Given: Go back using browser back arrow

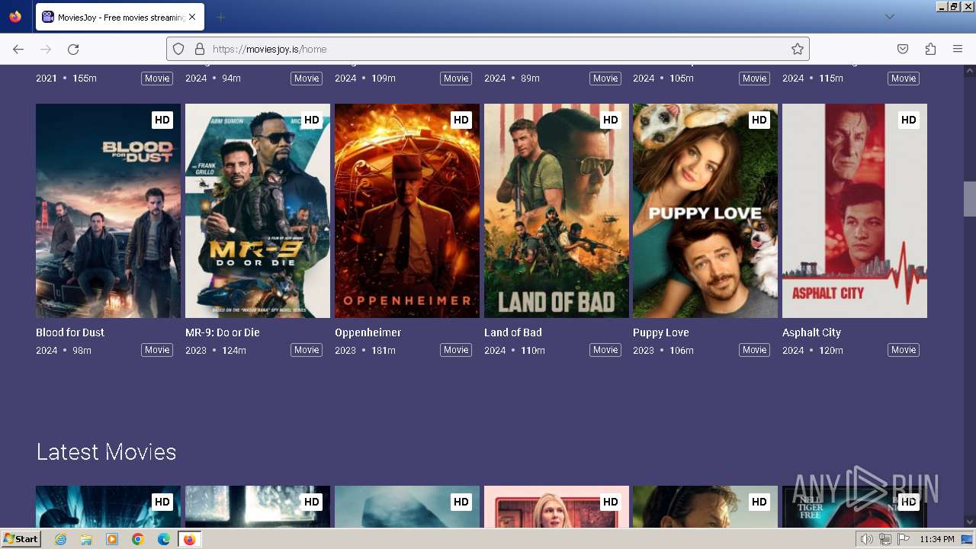Looking at the screenshot, I should pos(18,49).
